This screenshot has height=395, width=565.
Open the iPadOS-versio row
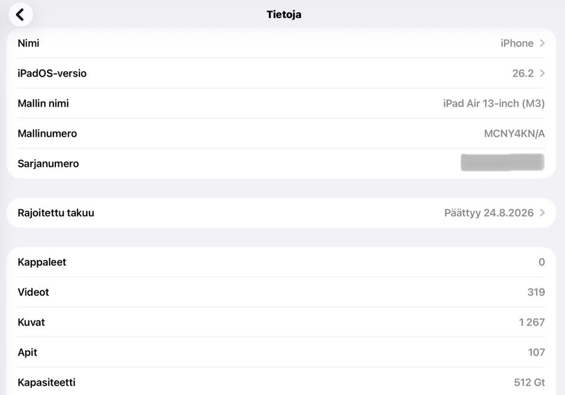(x=235, y=73)
